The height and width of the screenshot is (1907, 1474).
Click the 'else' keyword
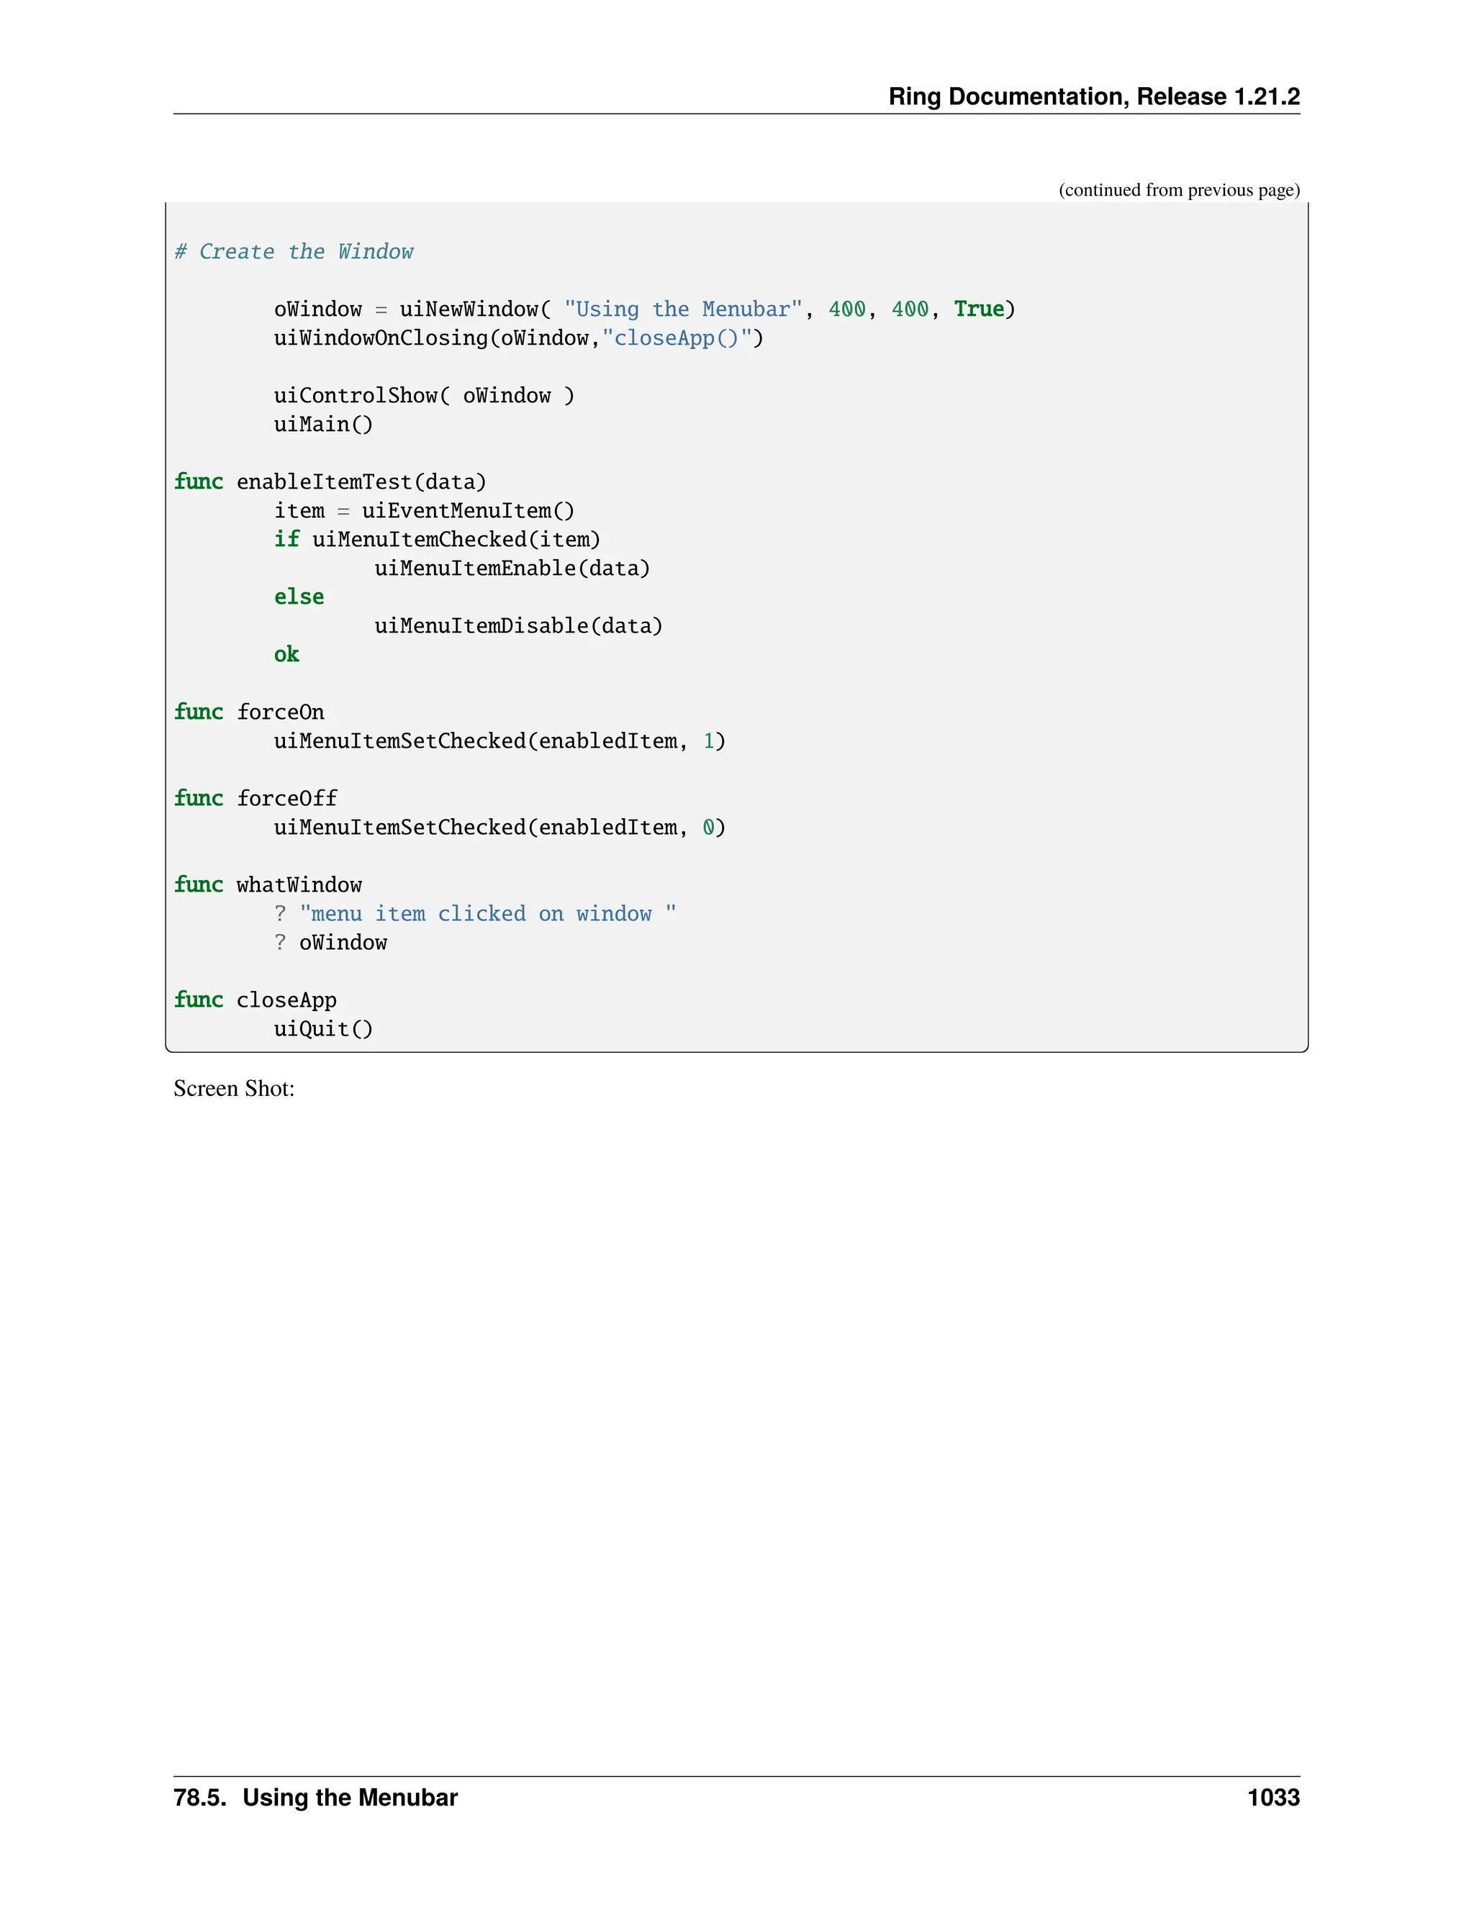(299, 597)
